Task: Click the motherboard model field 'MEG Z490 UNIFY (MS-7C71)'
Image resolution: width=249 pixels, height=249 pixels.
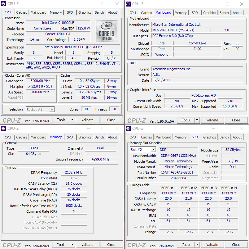Action: click(181, 30)
